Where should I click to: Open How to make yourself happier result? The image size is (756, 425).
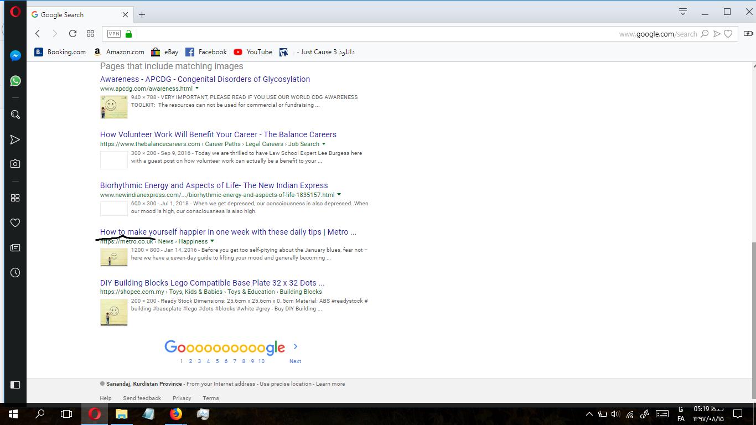click(228, 232)
